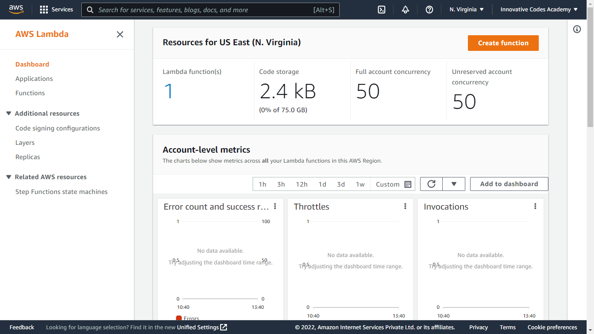
Task: Go to Dashboard in the sidebar
Action: 32,64
